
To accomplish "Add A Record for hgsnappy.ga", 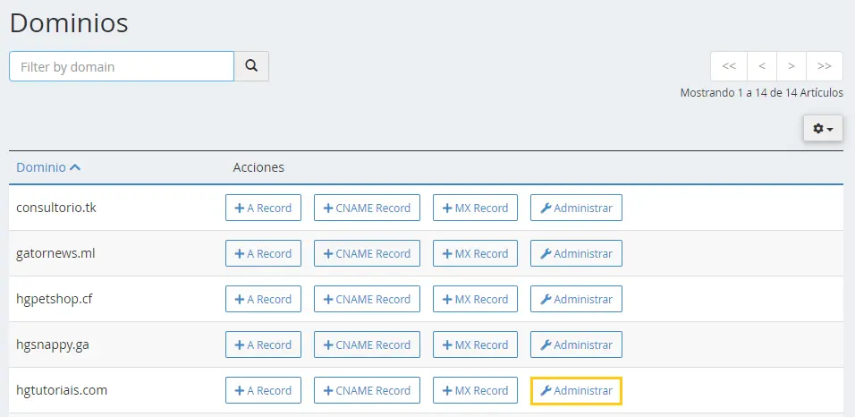I will coord(263,345).
